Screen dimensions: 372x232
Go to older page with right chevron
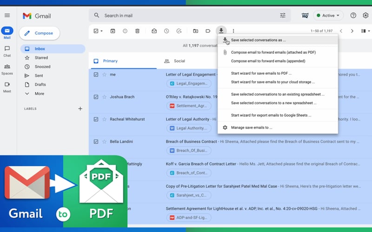[x=352, y=31]
